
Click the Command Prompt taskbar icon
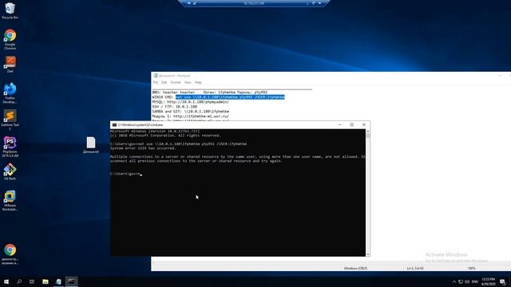pyautogui.click(x=71, y=281)
